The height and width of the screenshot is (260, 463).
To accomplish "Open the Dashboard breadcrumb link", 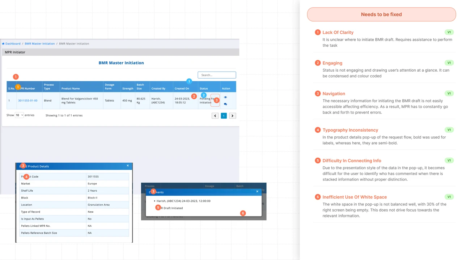I will click(x=13, y=44).
